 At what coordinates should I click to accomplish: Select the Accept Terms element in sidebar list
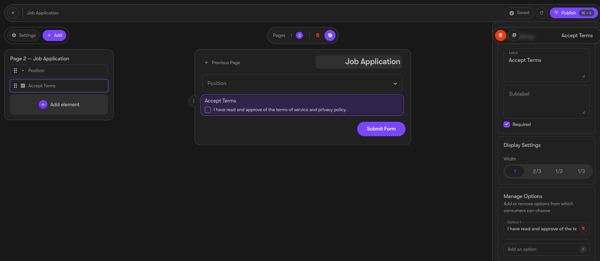click(59, 86)
